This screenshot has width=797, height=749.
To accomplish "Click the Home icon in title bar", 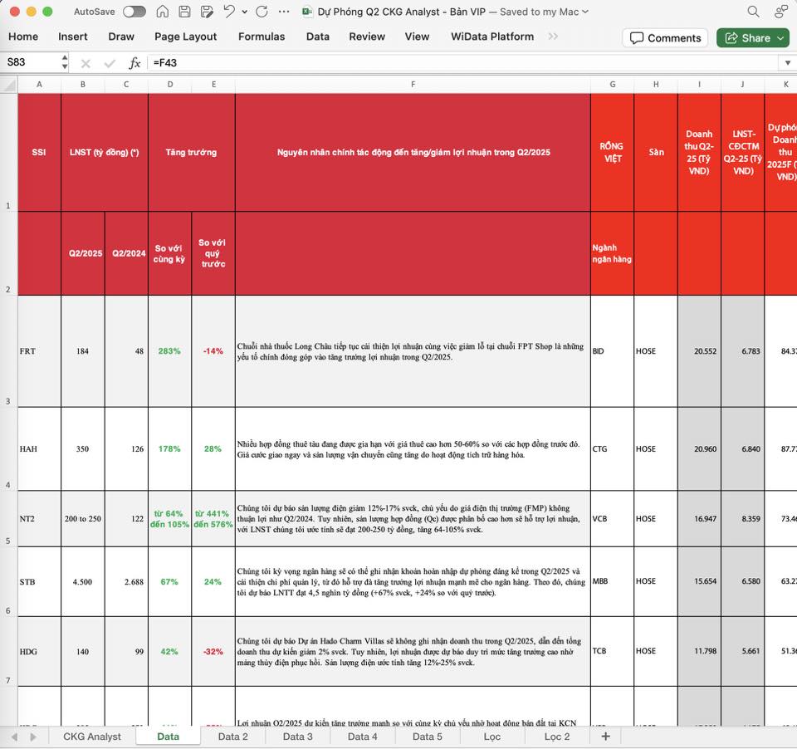I will [x=163, y=12].
